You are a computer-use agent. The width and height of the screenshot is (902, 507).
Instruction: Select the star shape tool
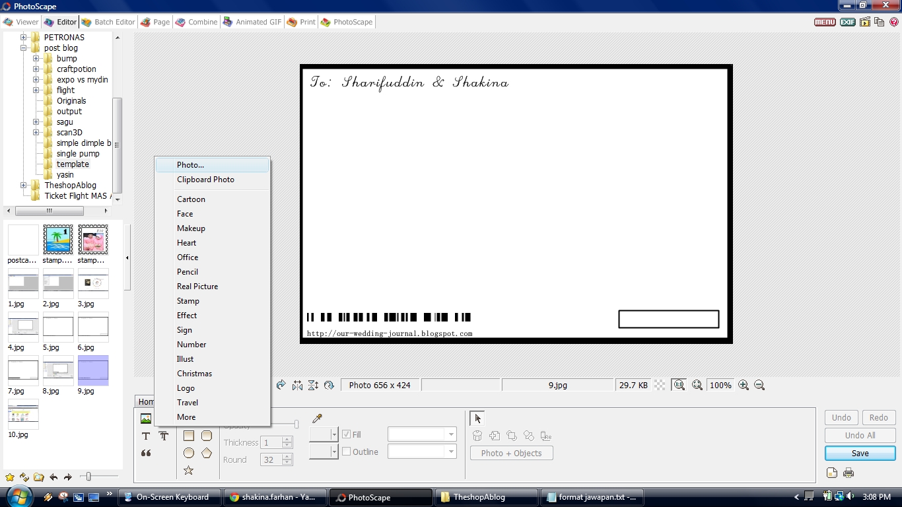click(x=189, y=470)
